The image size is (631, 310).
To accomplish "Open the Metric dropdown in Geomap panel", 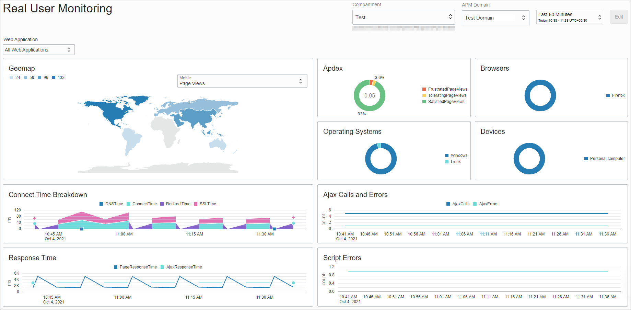I will tap(242, 81).
